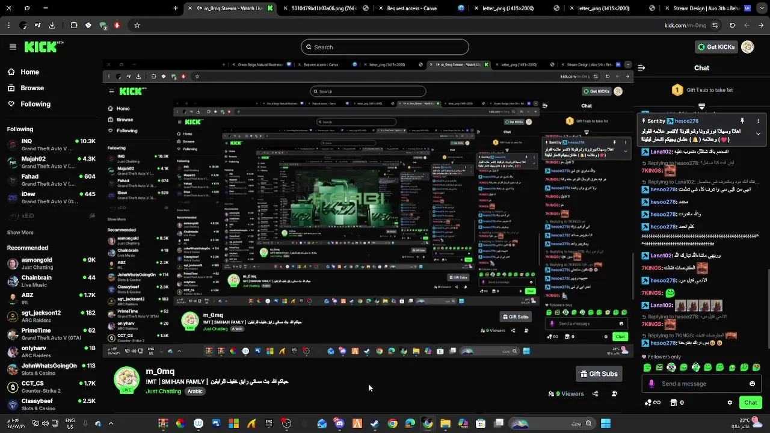Open the emoji picker in message box
The width and height of the screenshot is (770, 433).
point(752,384)
